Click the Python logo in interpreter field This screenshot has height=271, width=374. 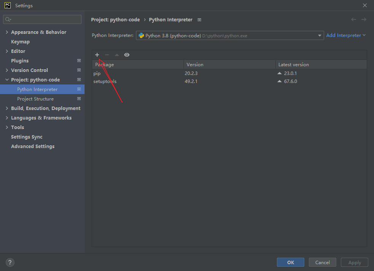(x=141, y=35)
